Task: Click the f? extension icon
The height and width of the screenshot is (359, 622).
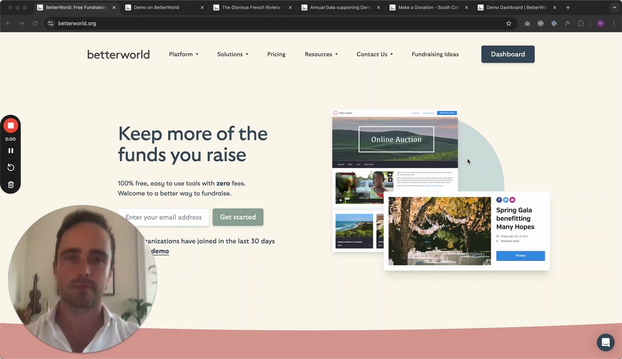Action: (x=567, y=23)
